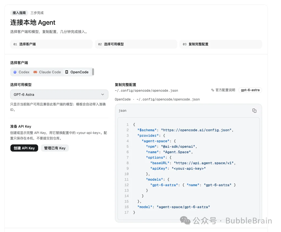281x232 pixels.
Task: Click the "baseURL" line in the JSON
Action: click(193, 163)
